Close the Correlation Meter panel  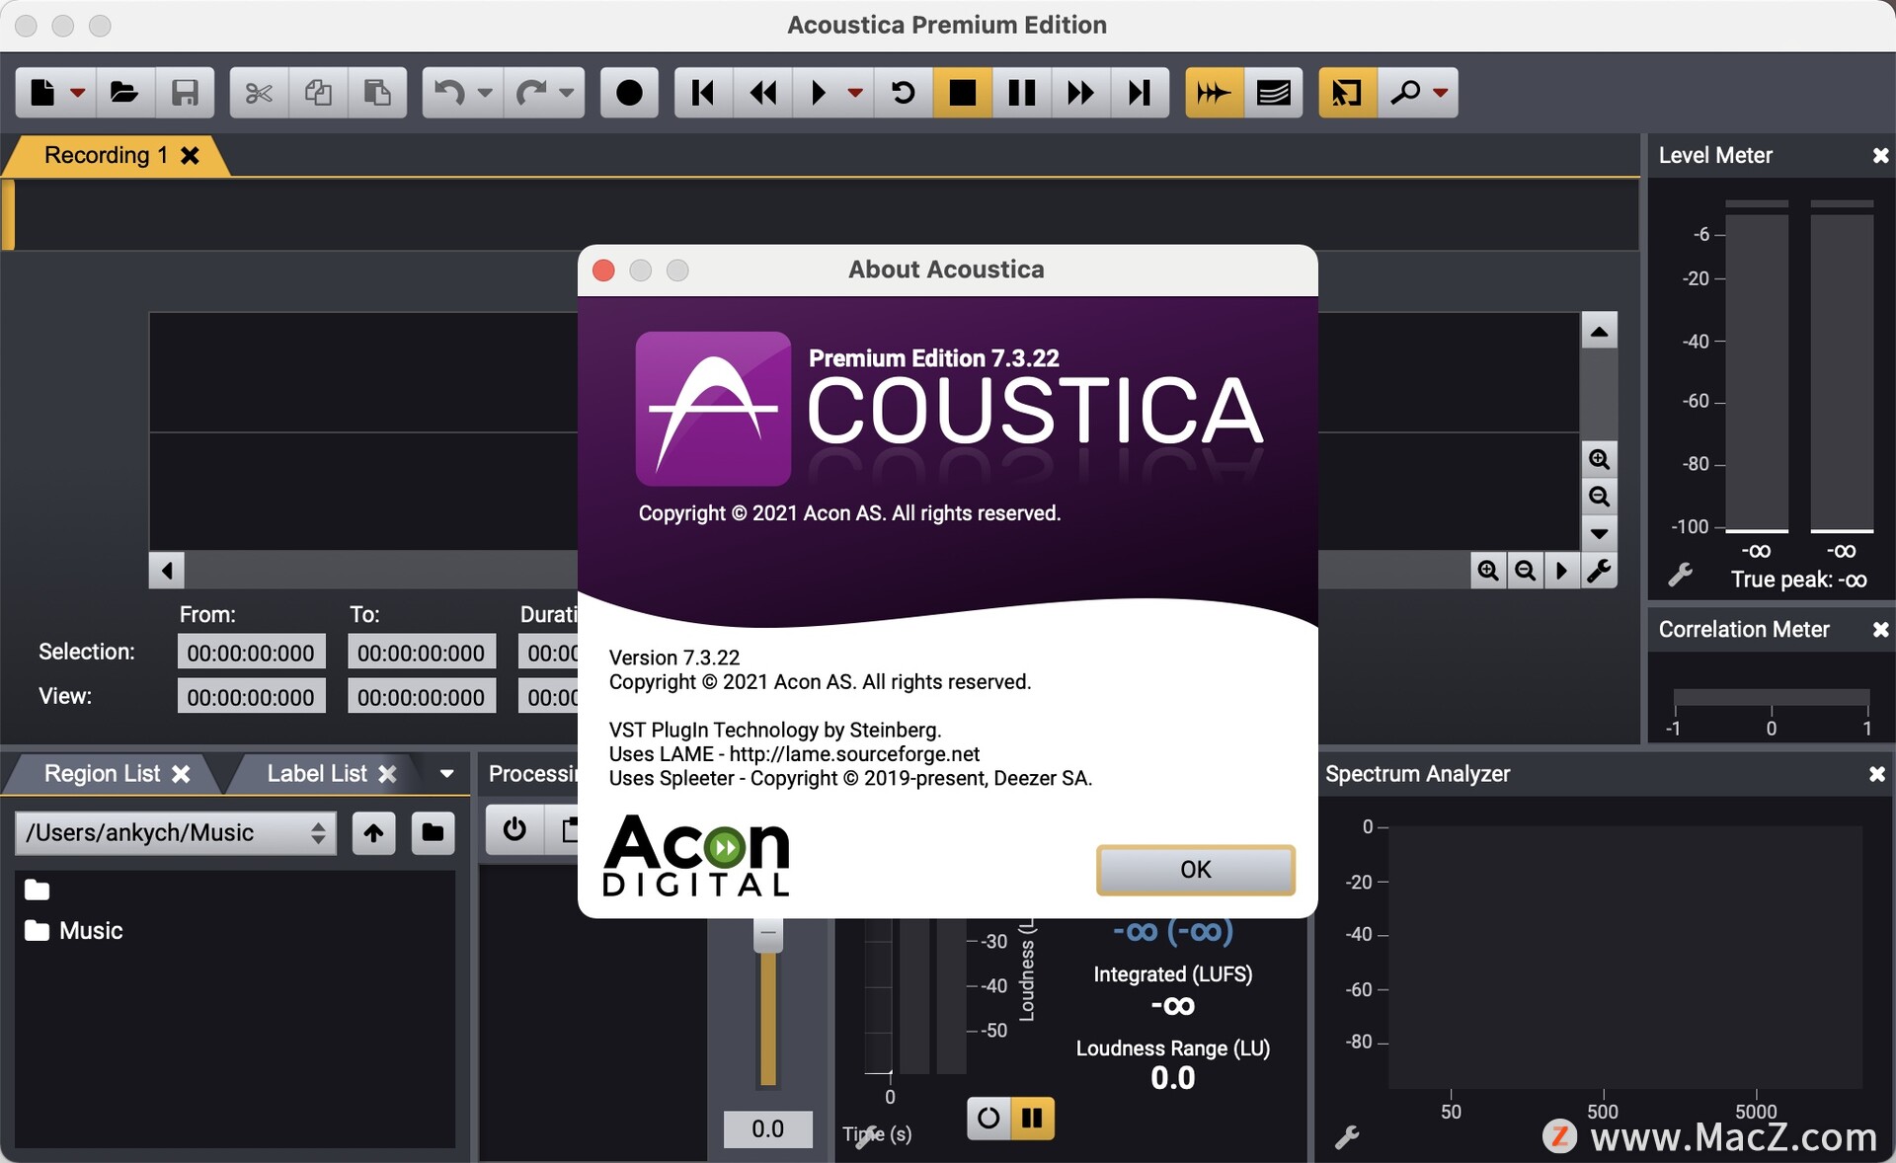point(1879,629)
